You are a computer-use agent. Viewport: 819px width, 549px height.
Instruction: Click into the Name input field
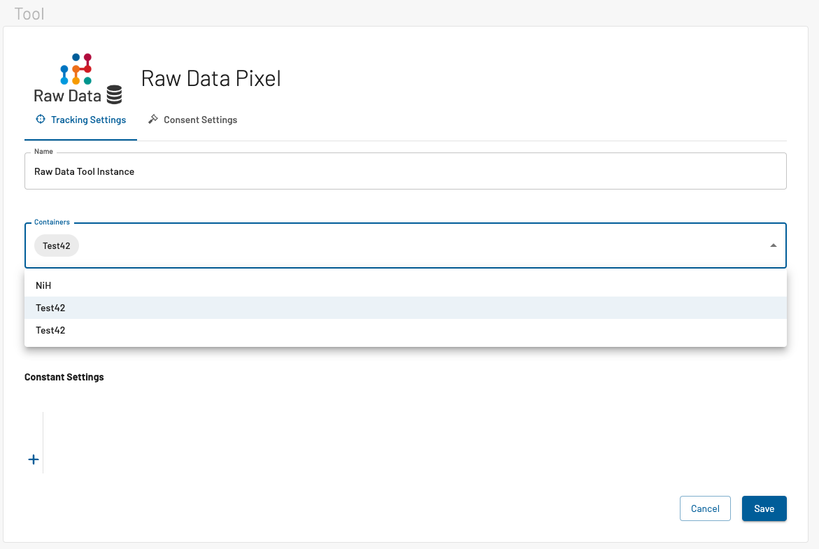[x=406, y=171]
